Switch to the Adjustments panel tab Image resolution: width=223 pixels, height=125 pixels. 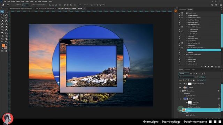coord(183,10)
